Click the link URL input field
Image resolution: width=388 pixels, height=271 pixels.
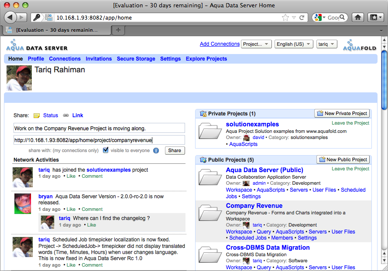[99, 140]
